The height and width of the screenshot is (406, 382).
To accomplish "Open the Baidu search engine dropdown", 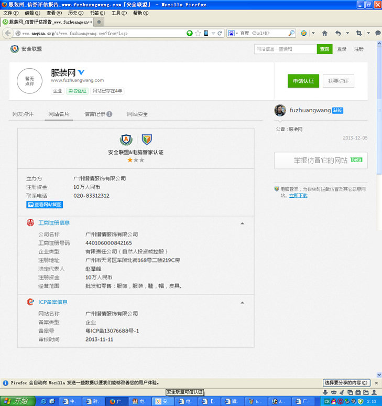I will (x=237, y=33).
